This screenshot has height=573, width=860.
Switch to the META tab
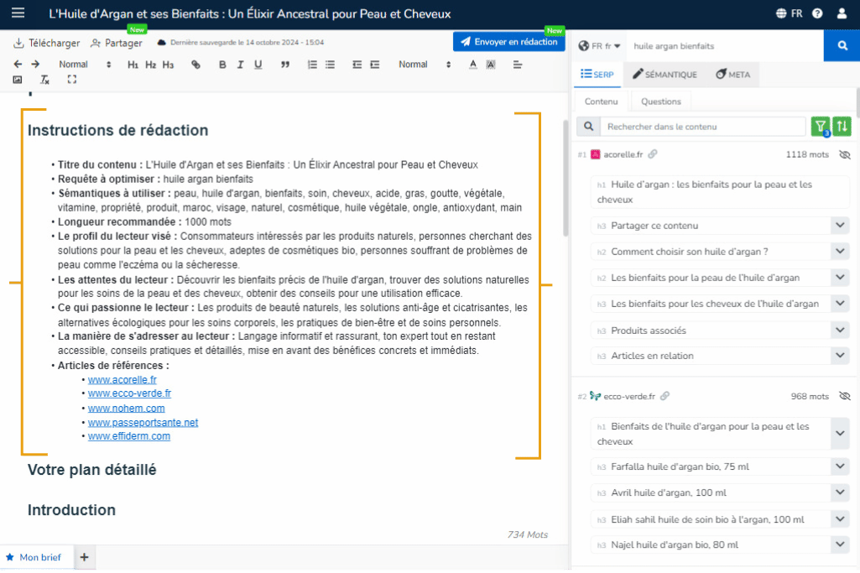pos(732,75)
